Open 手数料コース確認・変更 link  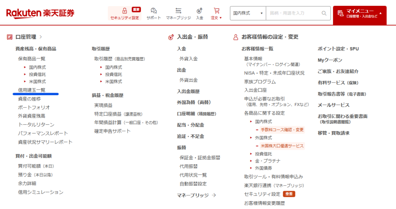282,130
